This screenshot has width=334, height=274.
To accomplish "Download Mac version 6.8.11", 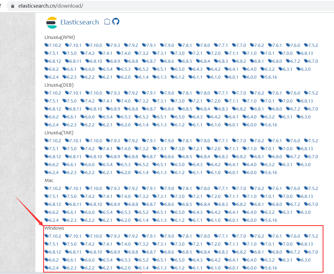I will click(73, 204).
